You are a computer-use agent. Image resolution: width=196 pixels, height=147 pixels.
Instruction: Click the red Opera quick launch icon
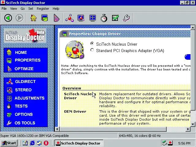pos(46,143)
